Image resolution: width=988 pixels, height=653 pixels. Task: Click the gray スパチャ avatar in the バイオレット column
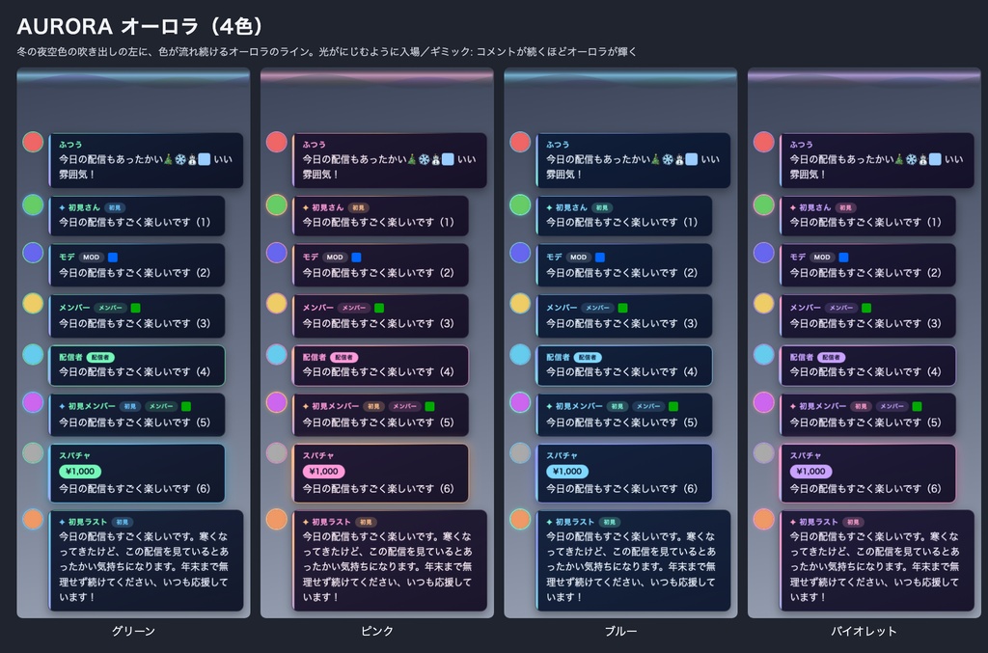click(764, 452)
